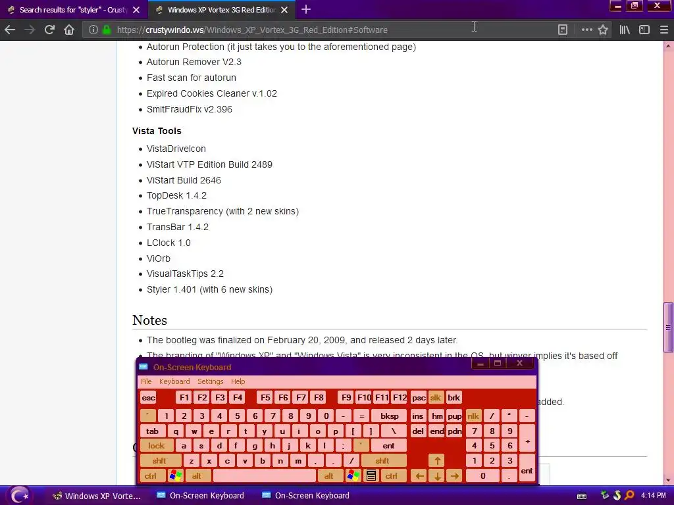Click the On-Screen Keyboard title bar icon
Viewport: 674px width, 505px height.
[143, 367]
